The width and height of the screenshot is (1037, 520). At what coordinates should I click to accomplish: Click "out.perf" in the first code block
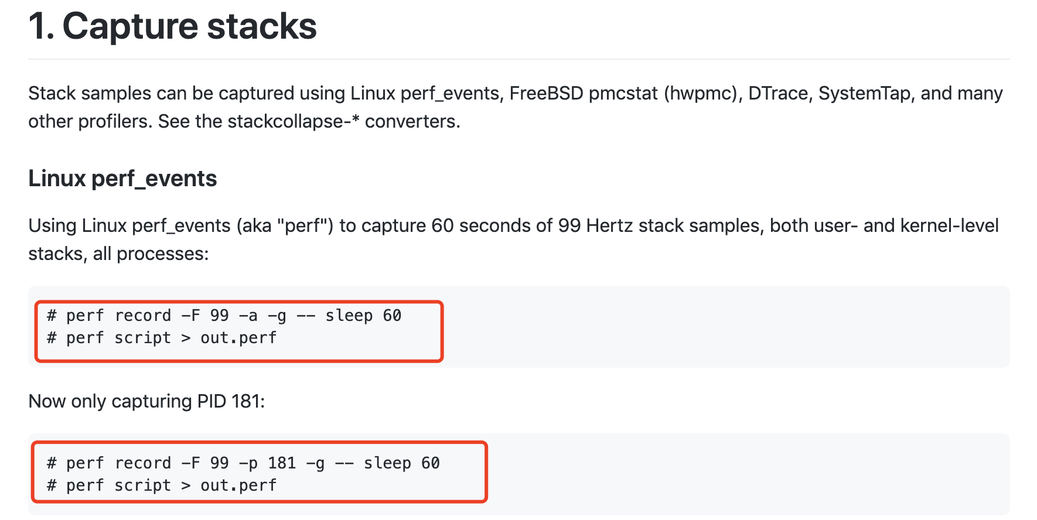238,338
